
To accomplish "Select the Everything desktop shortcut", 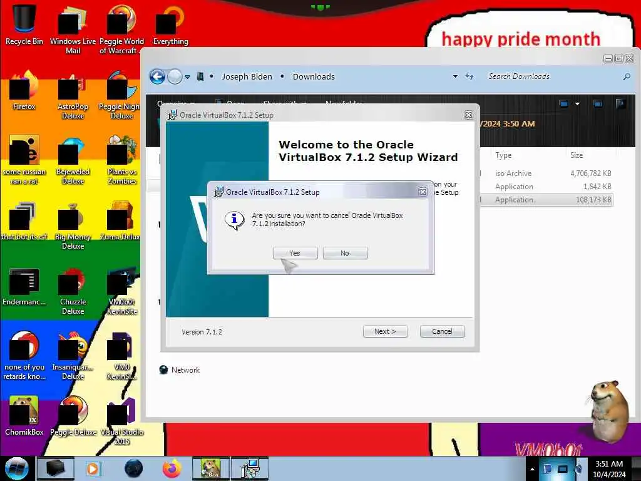I will [170, 24].
